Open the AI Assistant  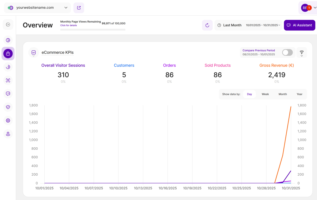coord(299,25)
